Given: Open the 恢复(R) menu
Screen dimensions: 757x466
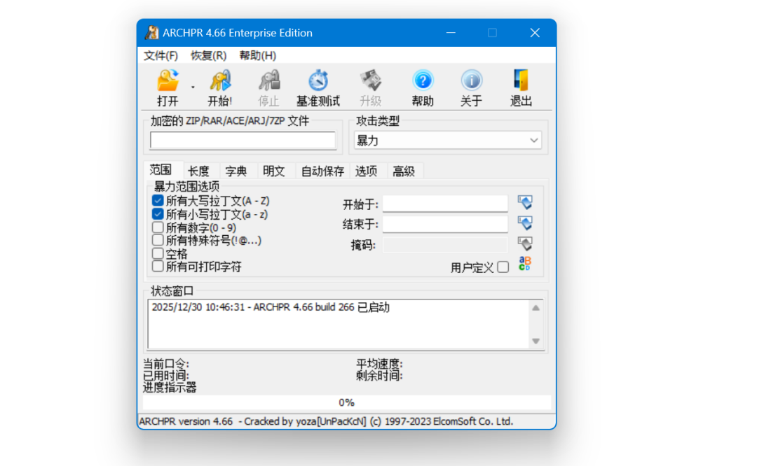Looking at the screenshot, I should click(x=208, y=55).
